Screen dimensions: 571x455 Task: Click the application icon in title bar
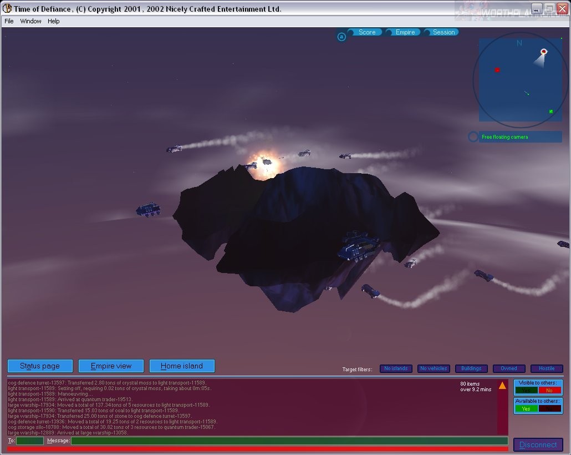tap(7, 8)
